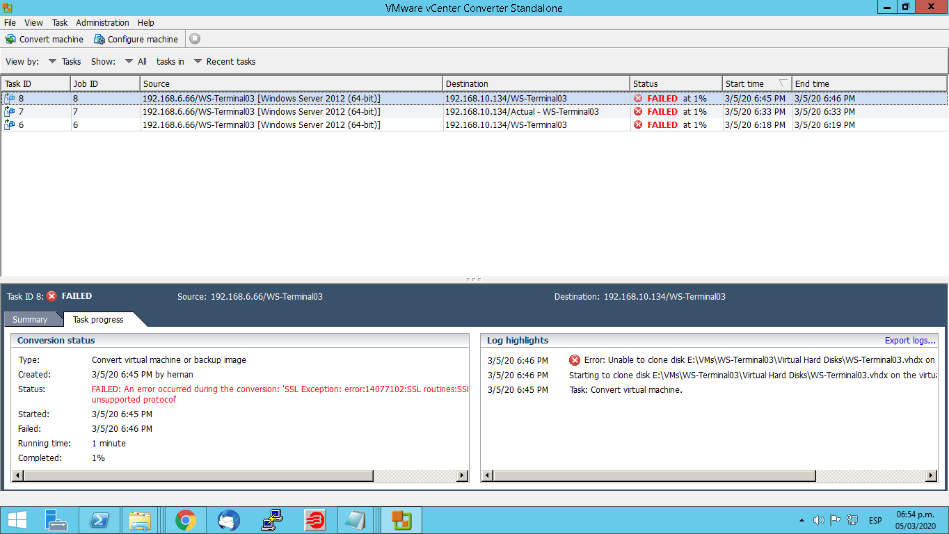Image resolution: width=949 pixels, height=534 pixels.
Task: Open the notepad-style taskbar app
Action: point(356,520)
